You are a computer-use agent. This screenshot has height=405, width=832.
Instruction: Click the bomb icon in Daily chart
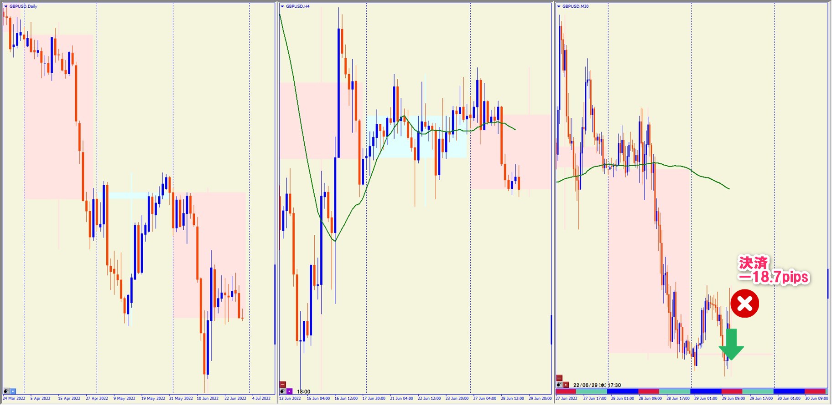[6, 391]
